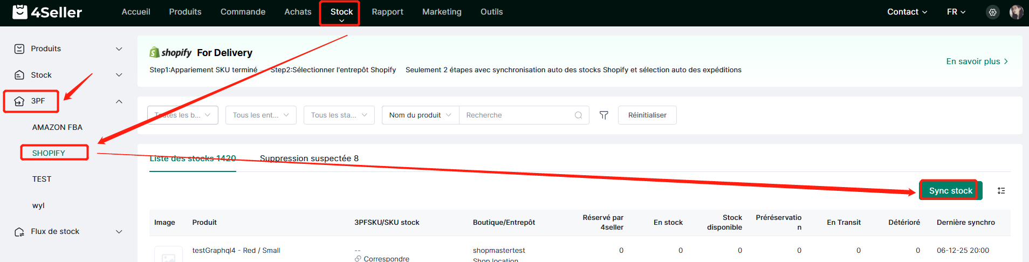Screen dimensions: 1029x262
Task: Click the Stock disponible column header
Action: [724, 223]
